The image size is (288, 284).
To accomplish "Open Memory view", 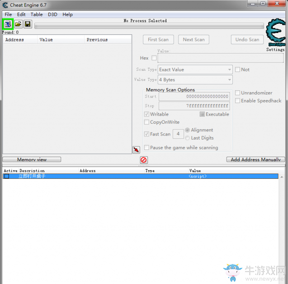I will 32,159.
